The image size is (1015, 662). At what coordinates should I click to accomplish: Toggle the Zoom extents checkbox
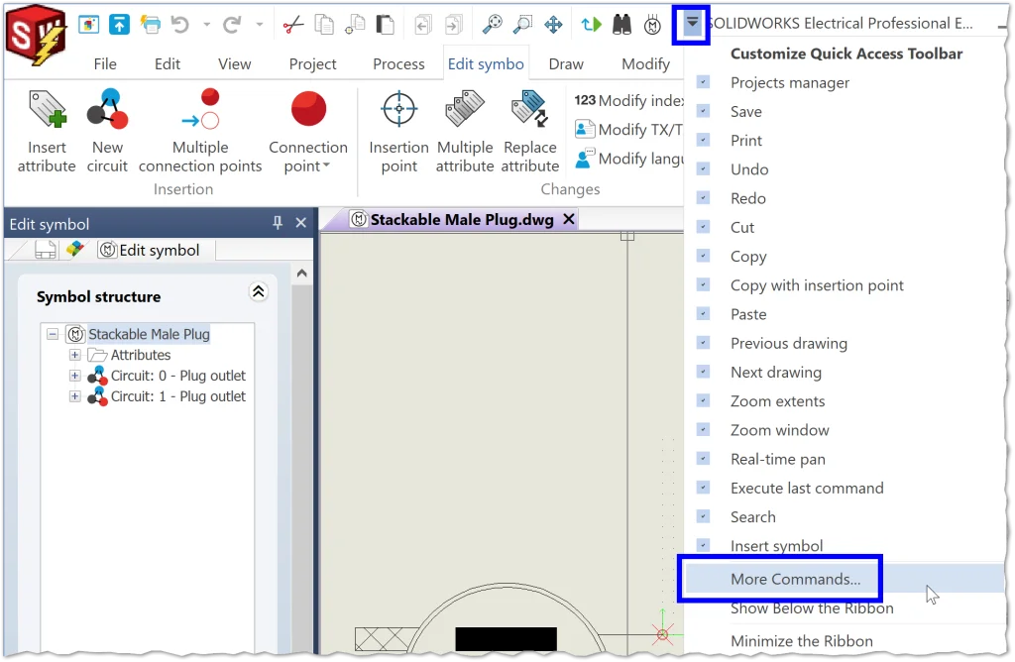pos(704,401)
